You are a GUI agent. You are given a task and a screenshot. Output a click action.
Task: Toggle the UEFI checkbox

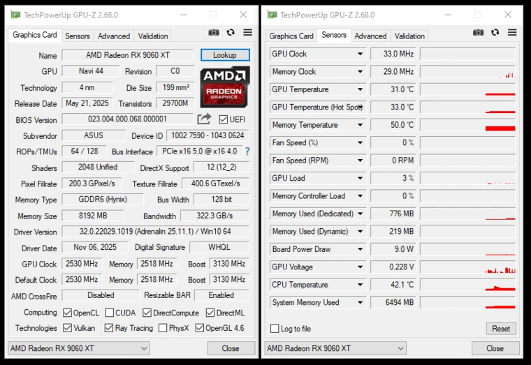[x=224, y=119]
